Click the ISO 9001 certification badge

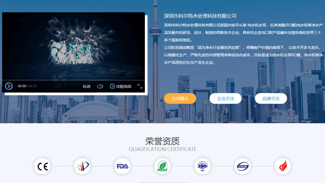[202, 166]
